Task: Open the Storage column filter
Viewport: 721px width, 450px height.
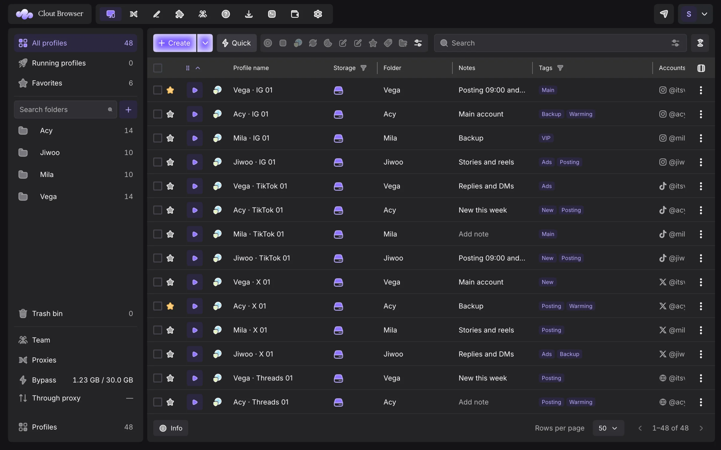Action: (363, 68)
